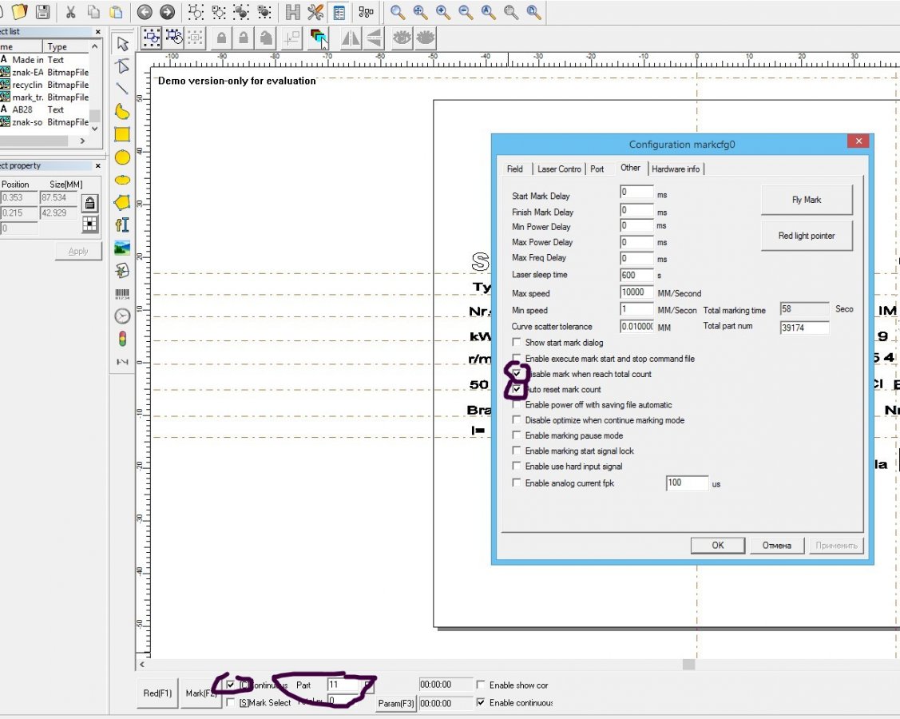The height and width of the screenshot is (719, 900).
Task: Click the bitmap image import tool
Action: pos(122,248)
